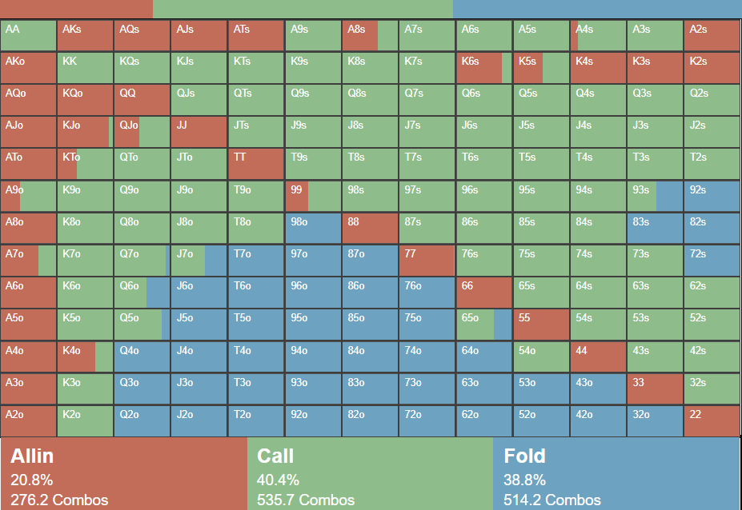Select the 65o hand cell
742x510 pixels.
point(483,325)
